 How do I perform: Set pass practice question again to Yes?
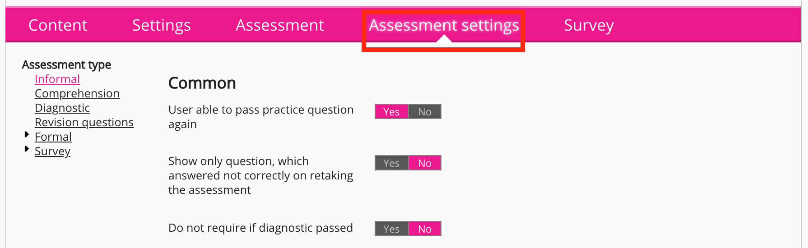point(391,111)
